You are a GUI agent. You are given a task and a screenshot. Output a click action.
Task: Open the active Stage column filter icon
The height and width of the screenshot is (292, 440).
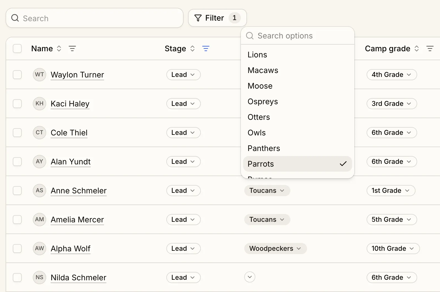tap(206, 48)
